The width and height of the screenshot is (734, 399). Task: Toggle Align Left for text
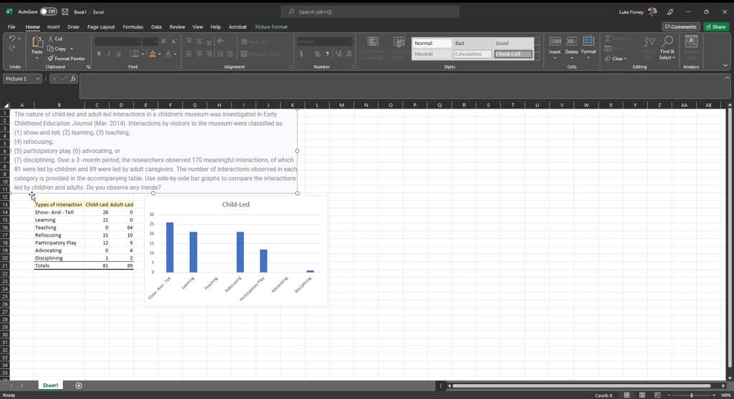(x=189, y=54)
